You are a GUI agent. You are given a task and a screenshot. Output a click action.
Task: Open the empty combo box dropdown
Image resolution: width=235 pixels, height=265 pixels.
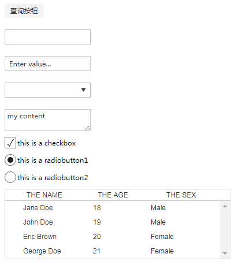pyautogui.click(x=47, y=90)
